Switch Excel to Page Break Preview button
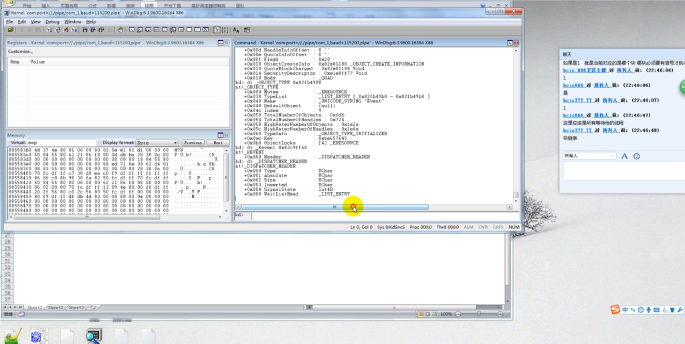This screenshot has height=344, width=685. pos(435,314)
